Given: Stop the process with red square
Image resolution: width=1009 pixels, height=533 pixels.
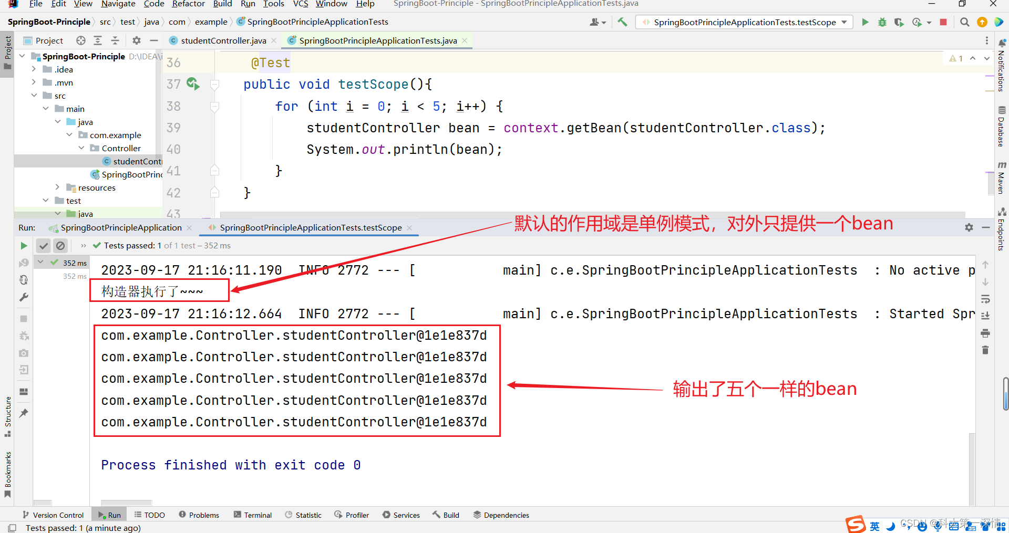Looking at the screenshot, I should click(x=943, y=22).
